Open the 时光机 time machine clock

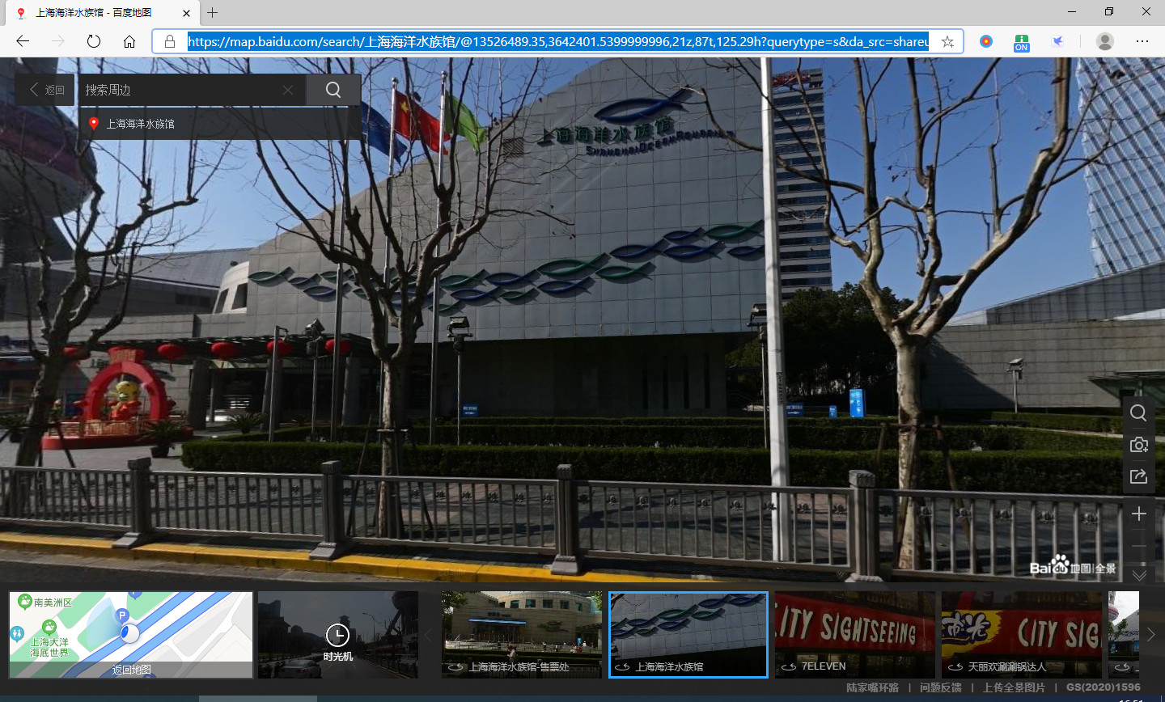(337, 636)
